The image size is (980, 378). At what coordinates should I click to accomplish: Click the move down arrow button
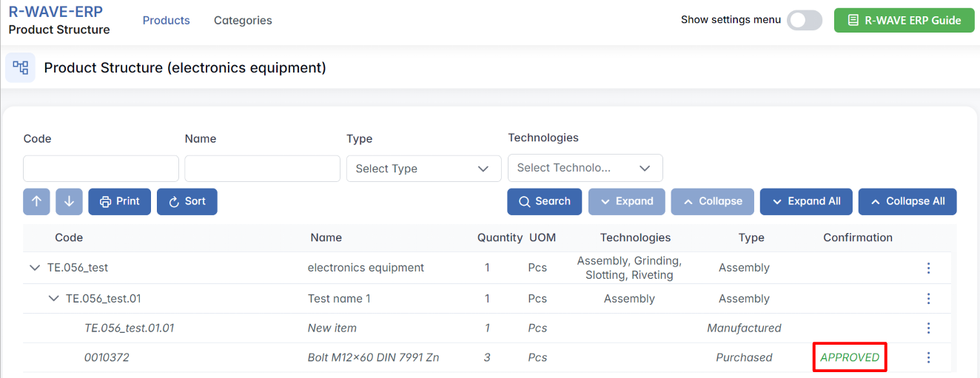coord(69,201)
